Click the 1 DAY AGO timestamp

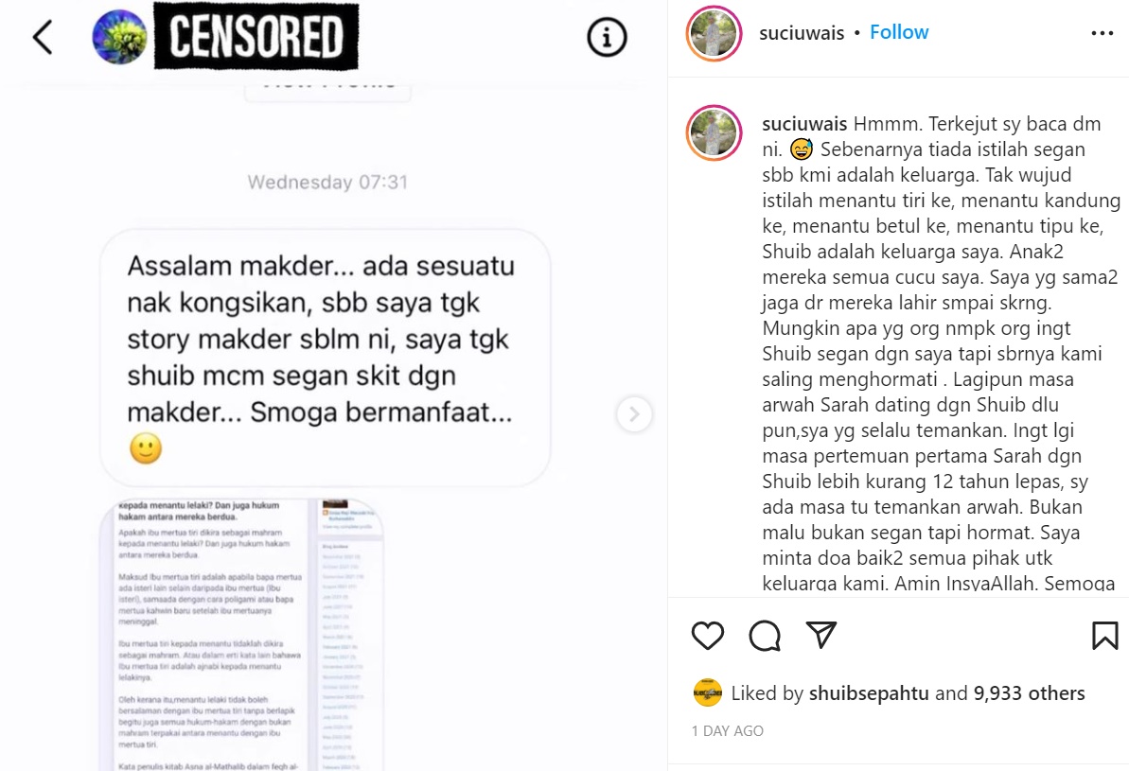pyautogui.click(x=727, y=730)
